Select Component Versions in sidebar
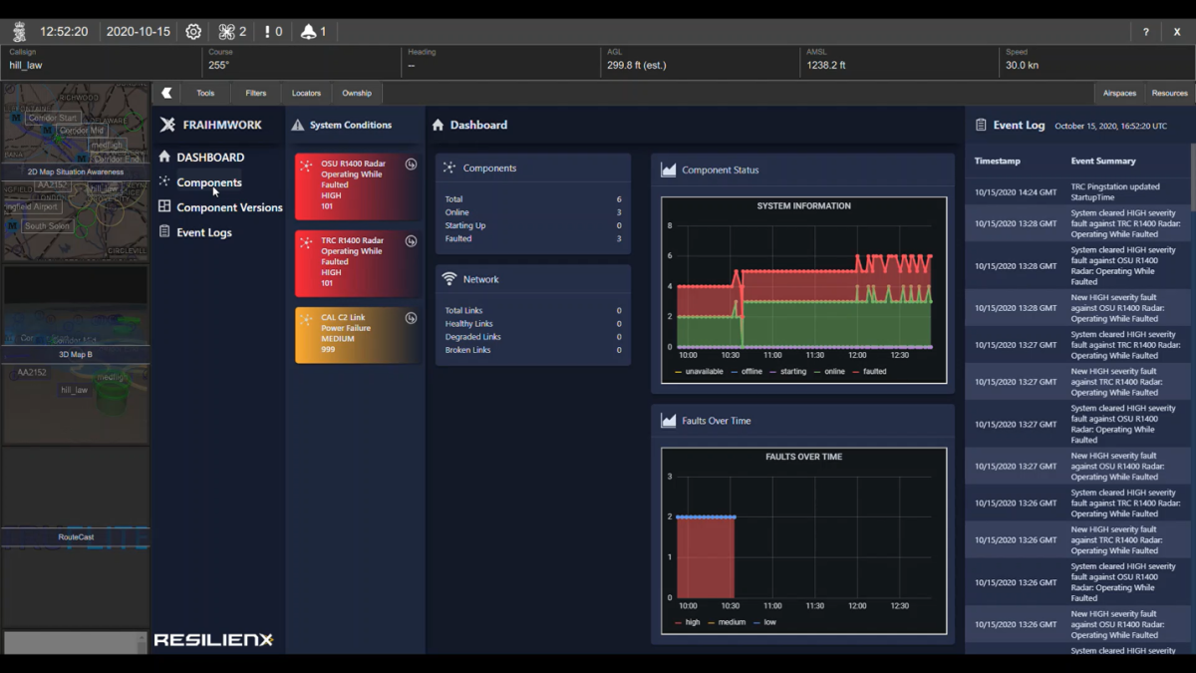1196x673 pixels. 229,207
